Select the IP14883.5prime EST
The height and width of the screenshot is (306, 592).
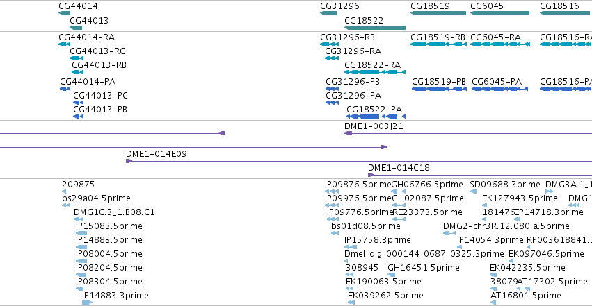(81, 247)
